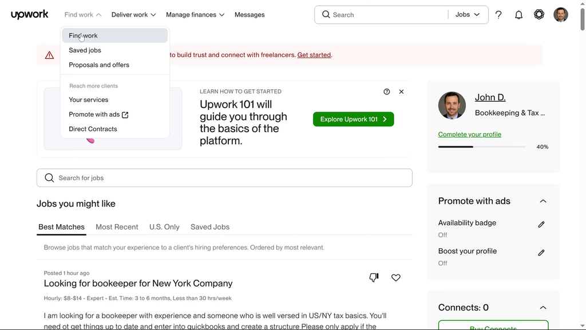Expand the Deliver work menu
Image resolution: width=586 pixels, height=330 pixels.
[133, 15]
